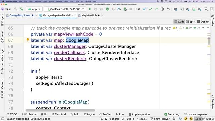
Task: Open the Layout Inspector
Action: pos(196,114)
